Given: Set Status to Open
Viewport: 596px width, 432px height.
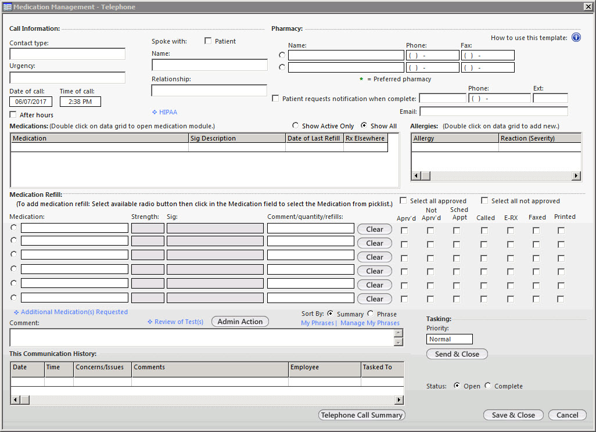Looking at the screenshot, I should tap(457, 386).
